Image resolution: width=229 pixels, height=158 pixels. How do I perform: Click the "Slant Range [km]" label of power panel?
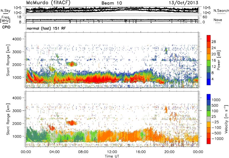tap(8, 60)
